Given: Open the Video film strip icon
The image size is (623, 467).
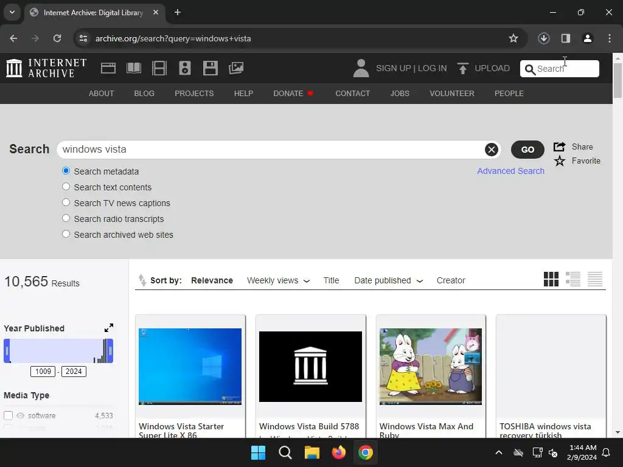Looking at the screenshot, I should 159,68.
